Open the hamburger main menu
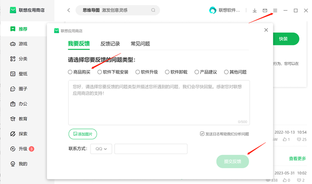312x184 pixels. (275, 10)
